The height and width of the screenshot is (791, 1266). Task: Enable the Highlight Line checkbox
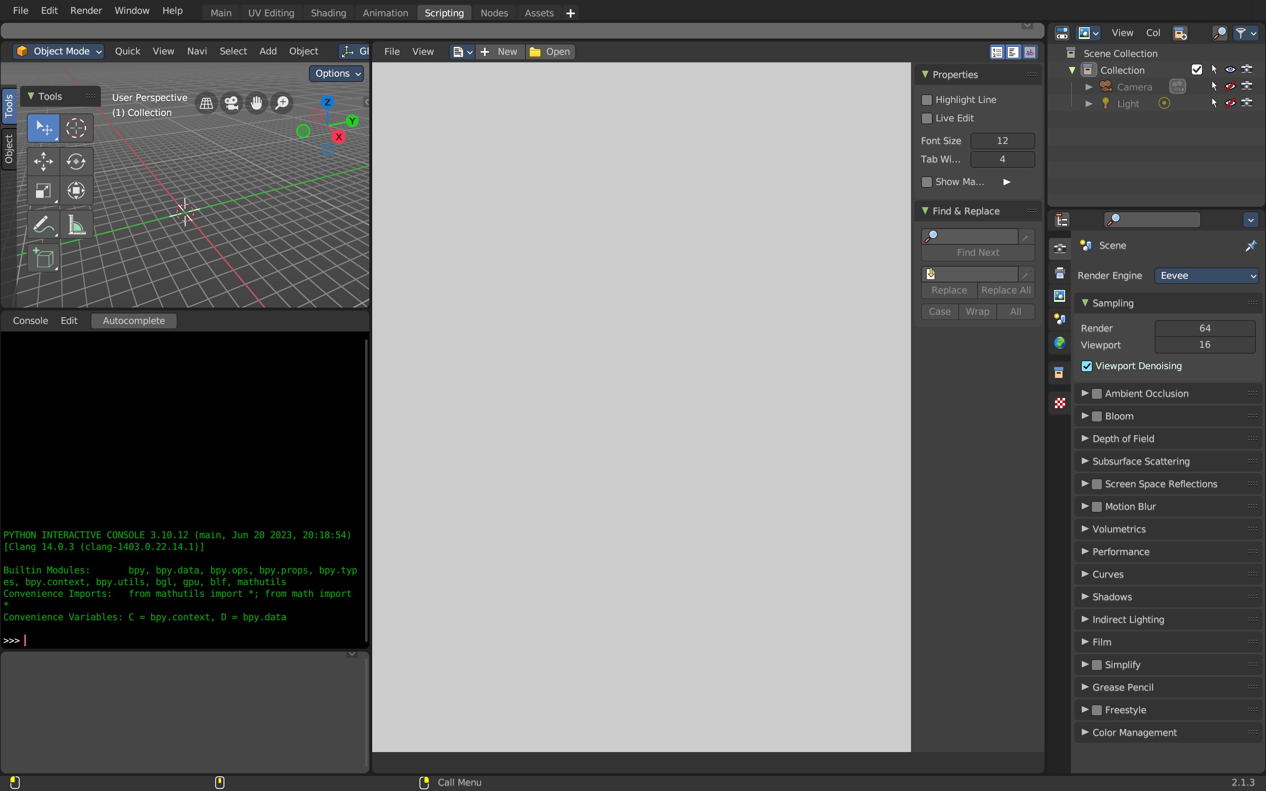click(926, 100)
